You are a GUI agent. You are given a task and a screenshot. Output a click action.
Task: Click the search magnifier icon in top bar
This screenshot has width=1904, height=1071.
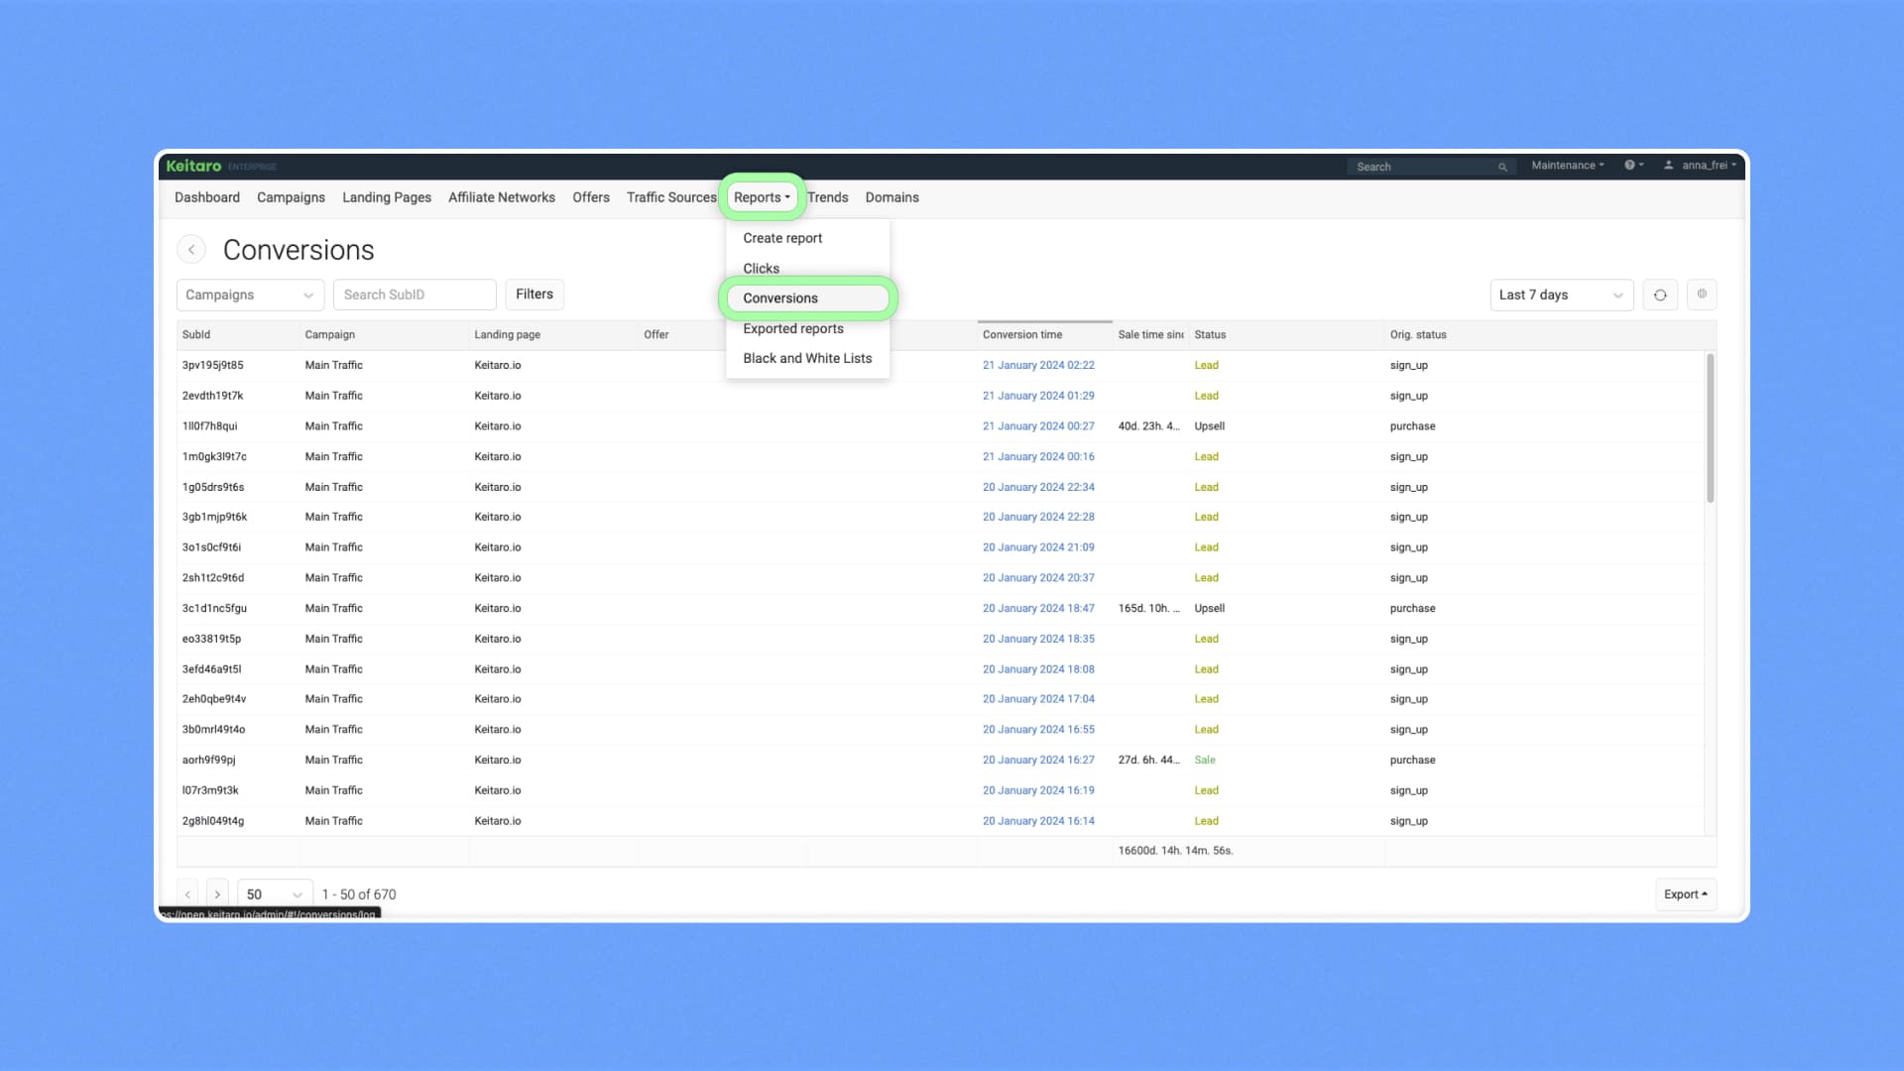pos(1502,167)
